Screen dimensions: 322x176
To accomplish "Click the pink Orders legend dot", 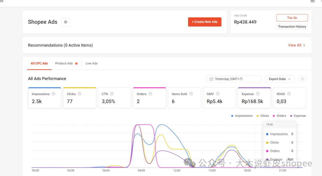I will [274, 116].
